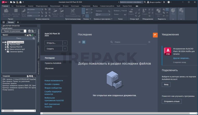Screen dimensions: 198x115
Task: Expand the Мини-каталоги труб tree node
Action: pyautogui.click(x=5, y=49)
